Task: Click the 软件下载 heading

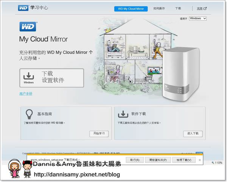Action: (138, 114)
